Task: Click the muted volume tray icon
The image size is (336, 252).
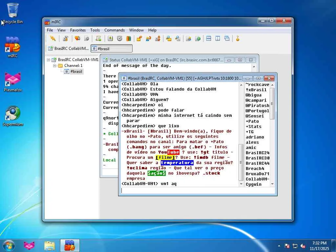Action: point(303,246)
